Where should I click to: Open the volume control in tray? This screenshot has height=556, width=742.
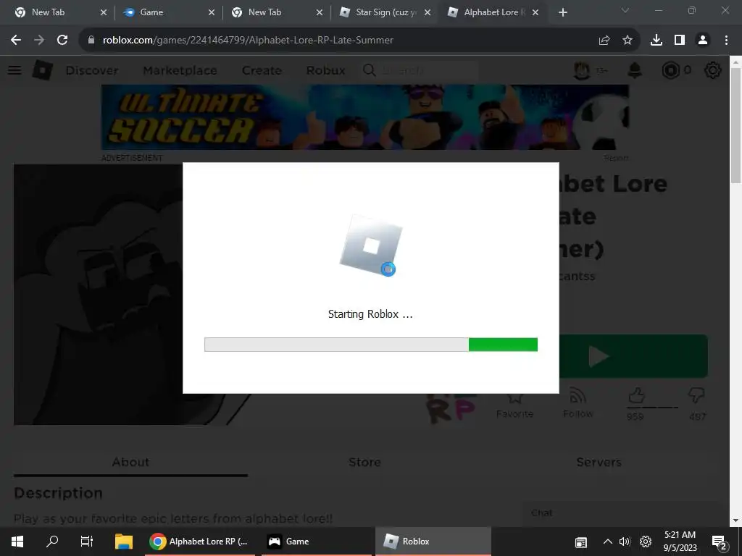click(625, 542)
